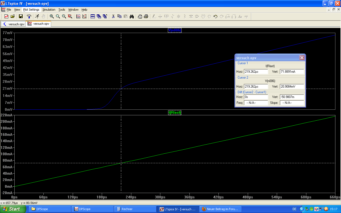Select the V(n006) trace label
The image size is (341, 213).
click(x=175, y=30)
